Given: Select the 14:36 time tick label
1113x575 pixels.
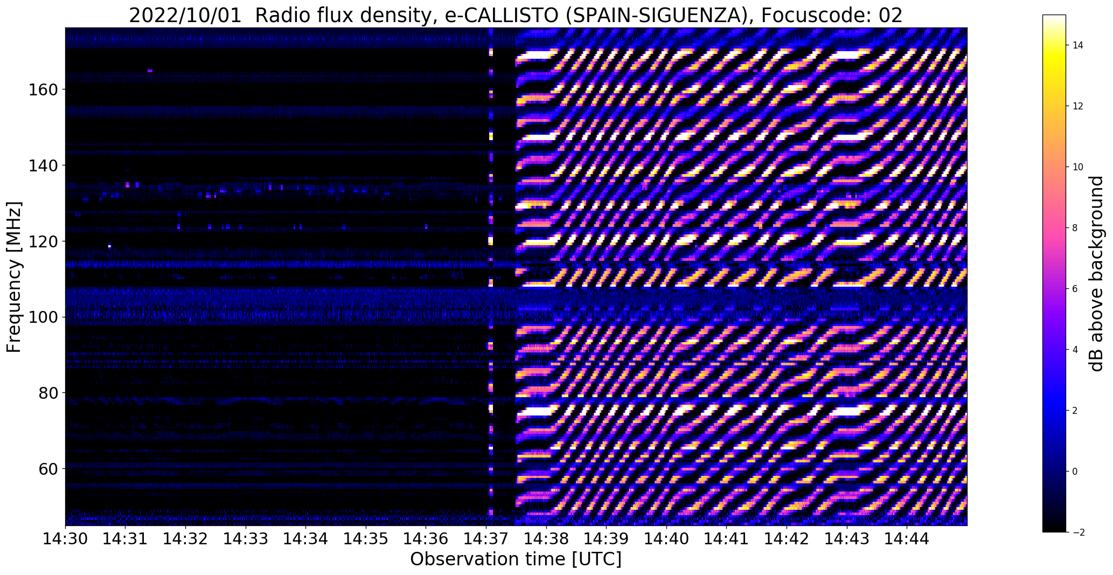Looking at the screenshot, I should [426, 538].
